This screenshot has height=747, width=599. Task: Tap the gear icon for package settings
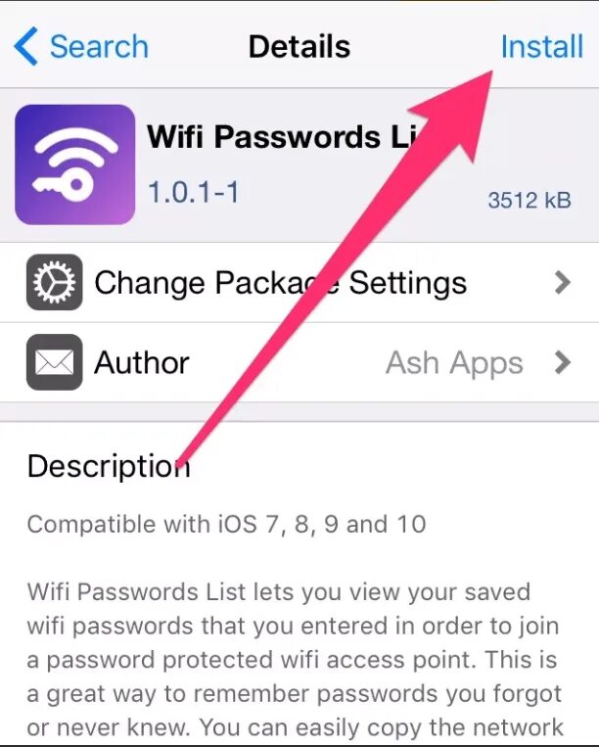pos(54,282)
